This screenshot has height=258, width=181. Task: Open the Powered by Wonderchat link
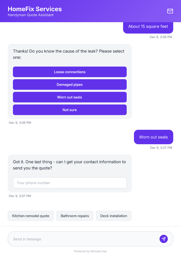click(x=90, y=251)
